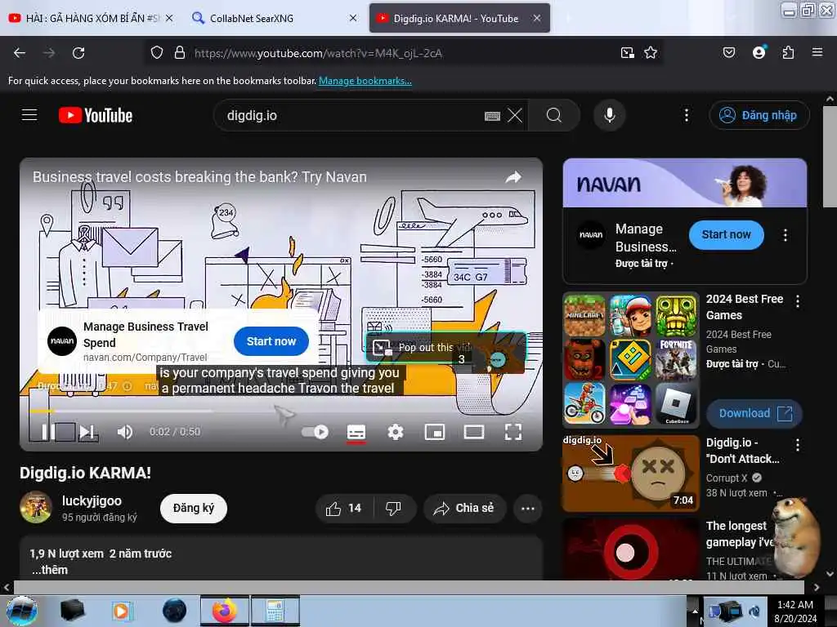The image size is (837, 627).
Task: Clear the search text with the X
Action: coord(515,116)
